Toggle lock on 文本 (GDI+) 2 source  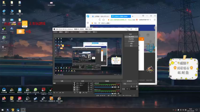click(x=91, y=83)
